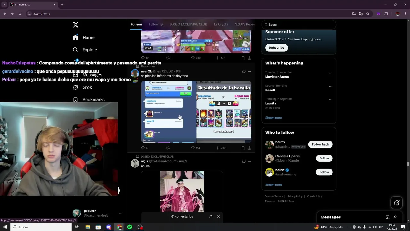410x231 pixels.
Task: Open near2k's profile avatar
Action: (x=135, y=73)
